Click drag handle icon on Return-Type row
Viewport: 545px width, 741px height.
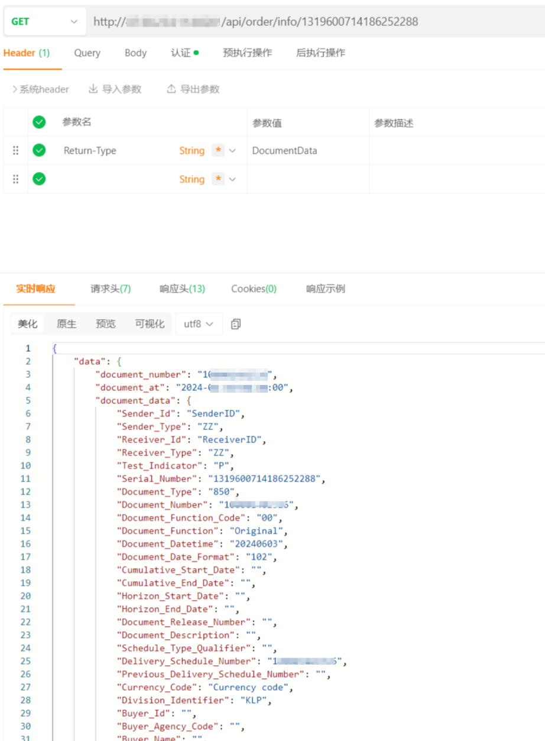(x=16, y=151)
